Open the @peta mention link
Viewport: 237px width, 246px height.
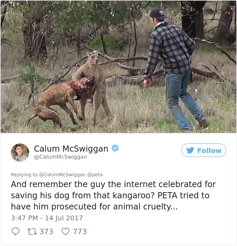(x=95, y=175)
